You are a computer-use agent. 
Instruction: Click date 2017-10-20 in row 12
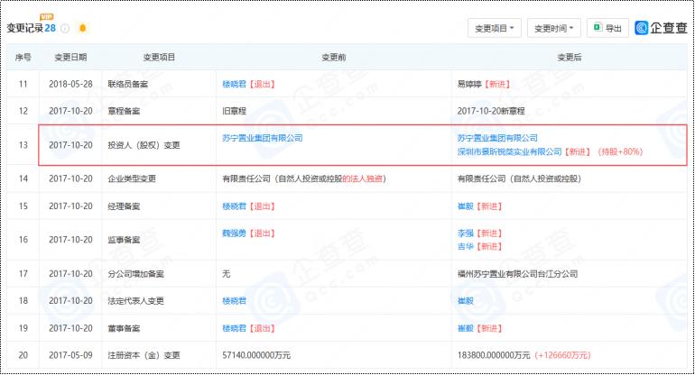(71, 111)
